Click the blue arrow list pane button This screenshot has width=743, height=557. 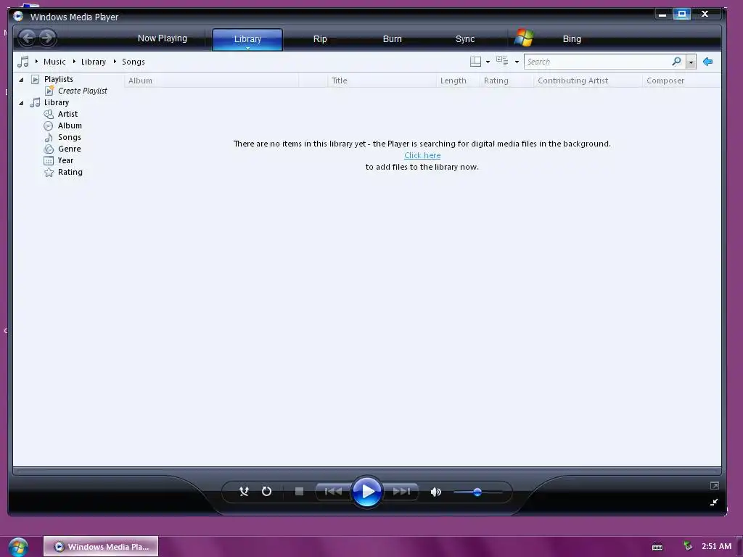click(707, 62)
